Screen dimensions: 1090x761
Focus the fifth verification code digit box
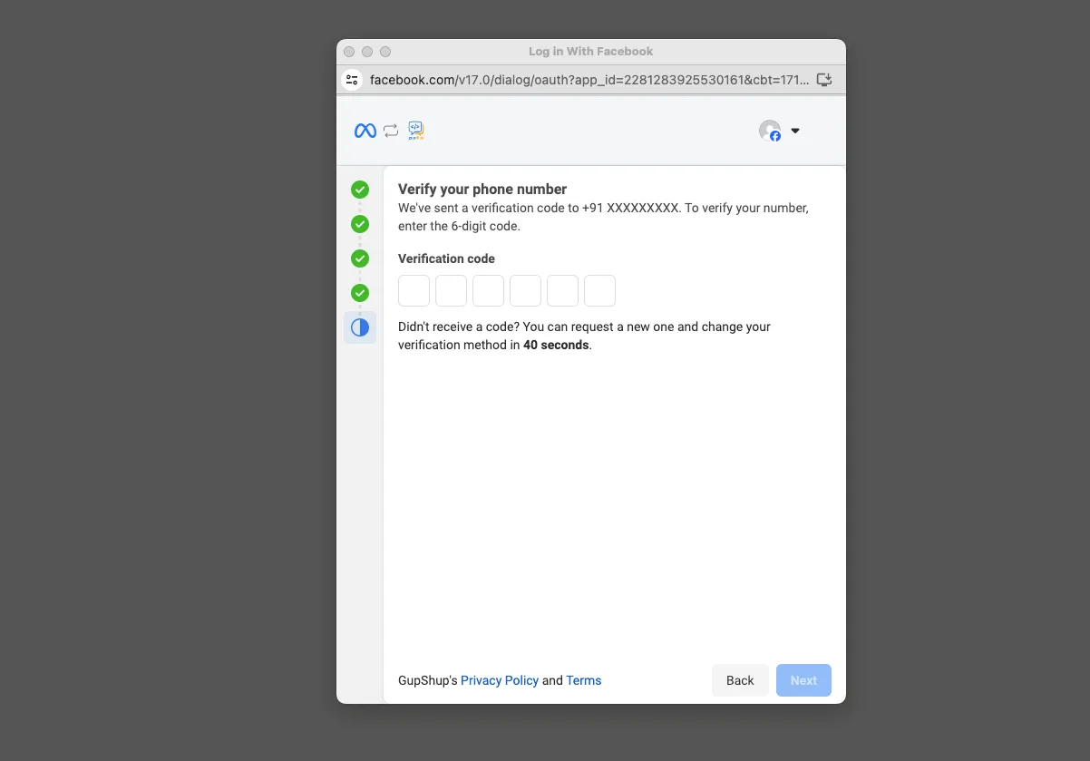(x=562, y=291)
